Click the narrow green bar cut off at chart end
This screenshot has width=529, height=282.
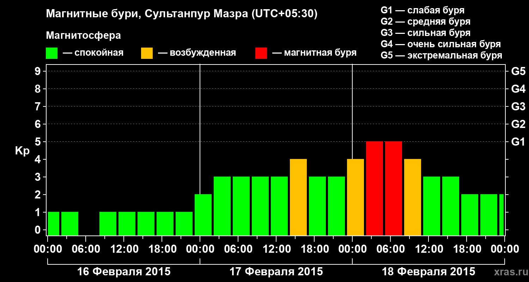[x=501, y=215]
